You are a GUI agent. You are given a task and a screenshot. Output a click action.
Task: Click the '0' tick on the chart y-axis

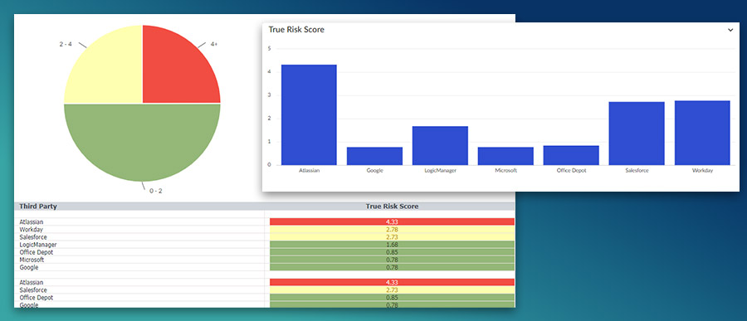tap(270, 165)
